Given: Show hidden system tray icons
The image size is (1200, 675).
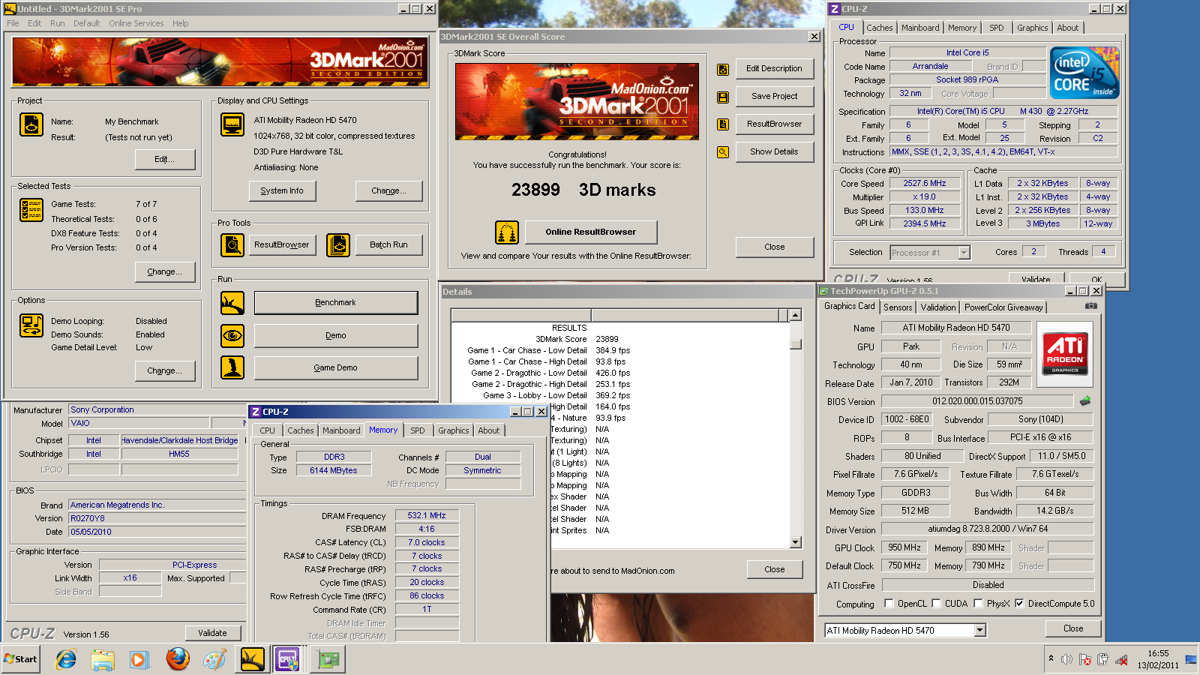Looking at the screenshot, I should 1051,658.
